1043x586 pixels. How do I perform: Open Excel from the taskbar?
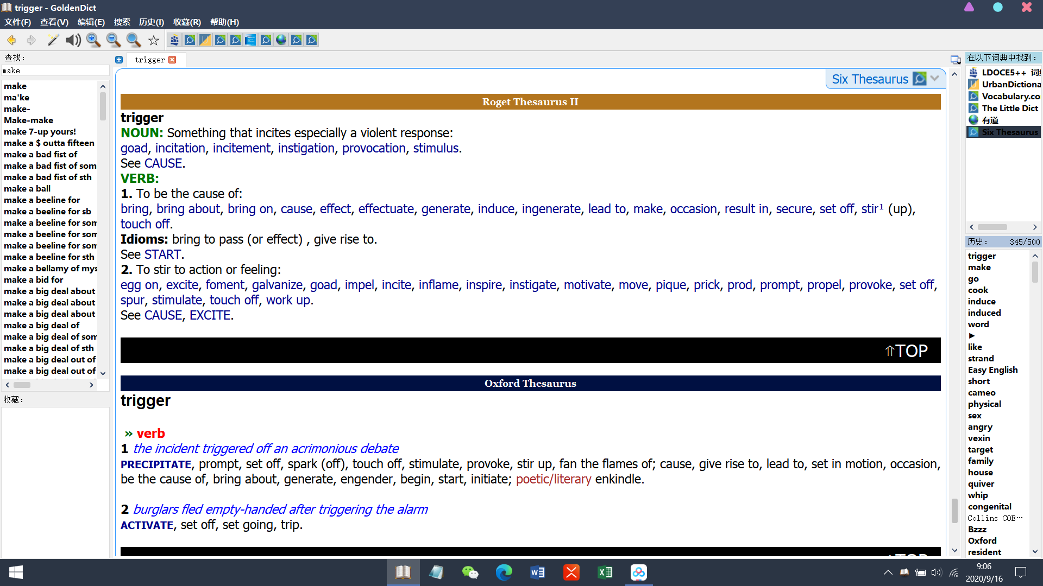(605, 572)
